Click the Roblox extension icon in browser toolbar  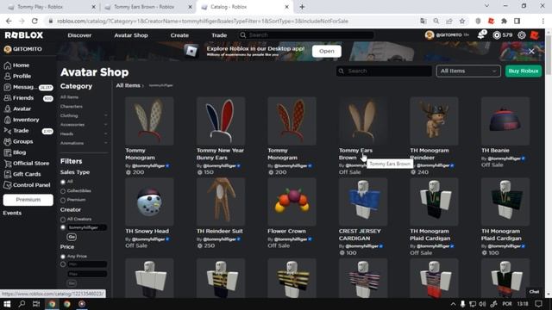491,21
